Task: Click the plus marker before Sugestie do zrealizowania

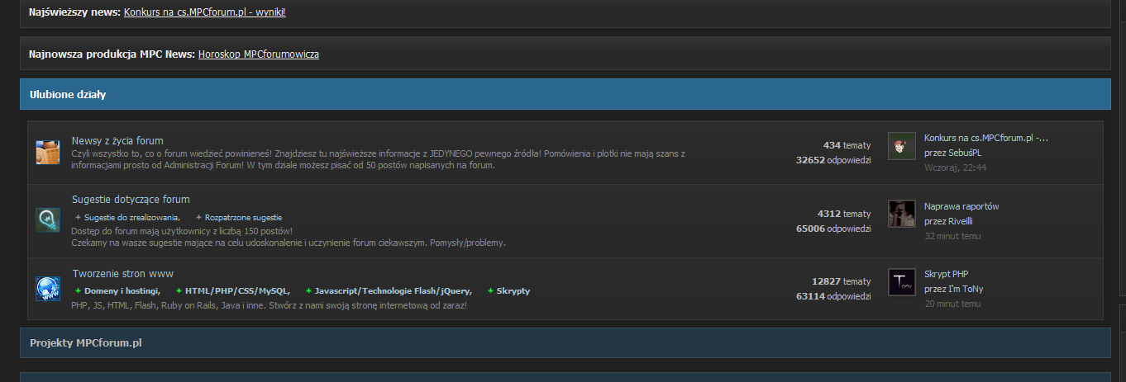Action: pos(78,217)
